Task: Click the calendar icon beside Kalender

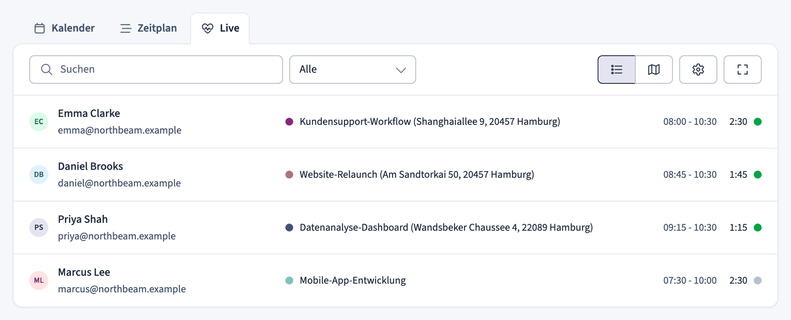Action: 40,28
